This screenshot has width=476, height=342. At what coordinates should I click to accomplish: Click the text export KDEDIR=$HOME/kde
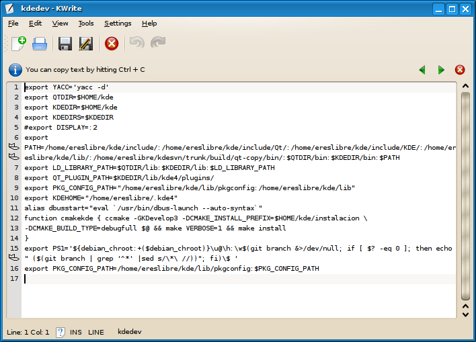[71, 107]
